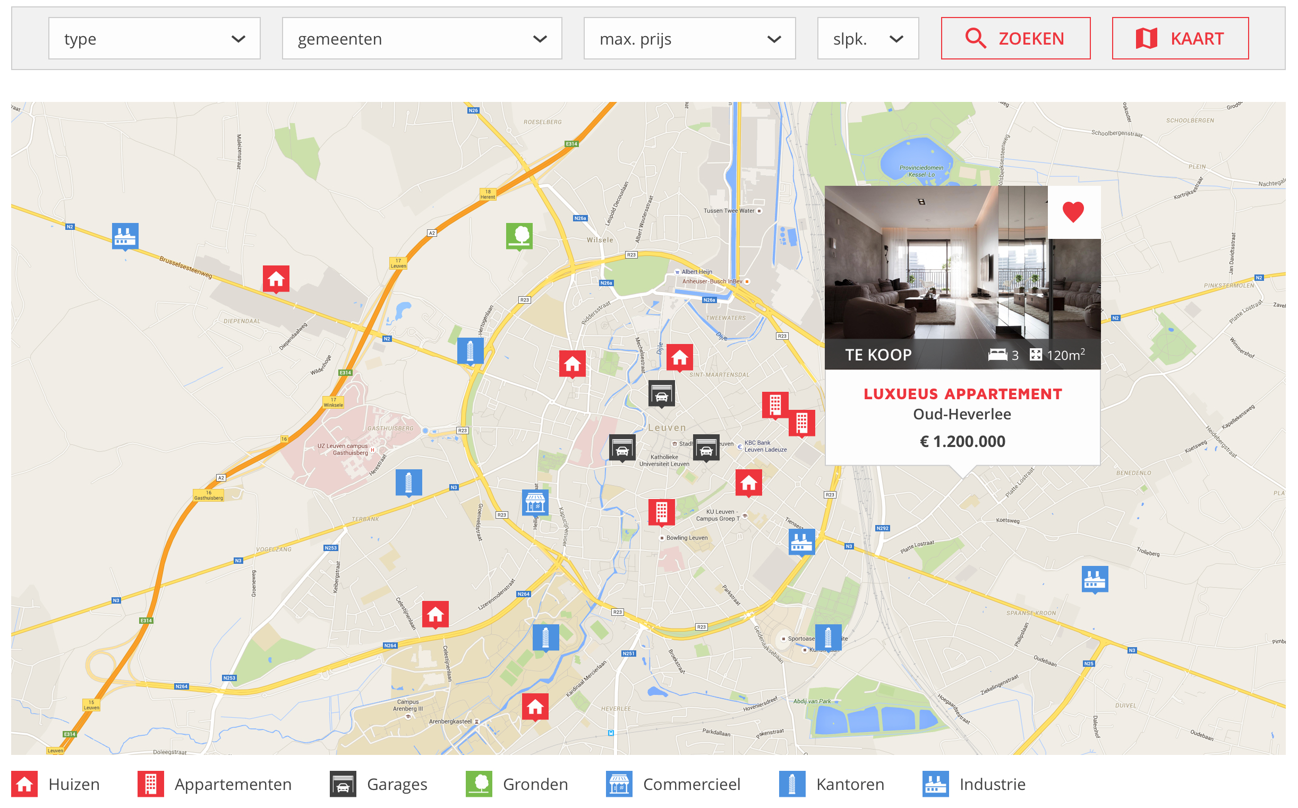
Task: Click office marker near Terbank
Action: click(408, 483)
